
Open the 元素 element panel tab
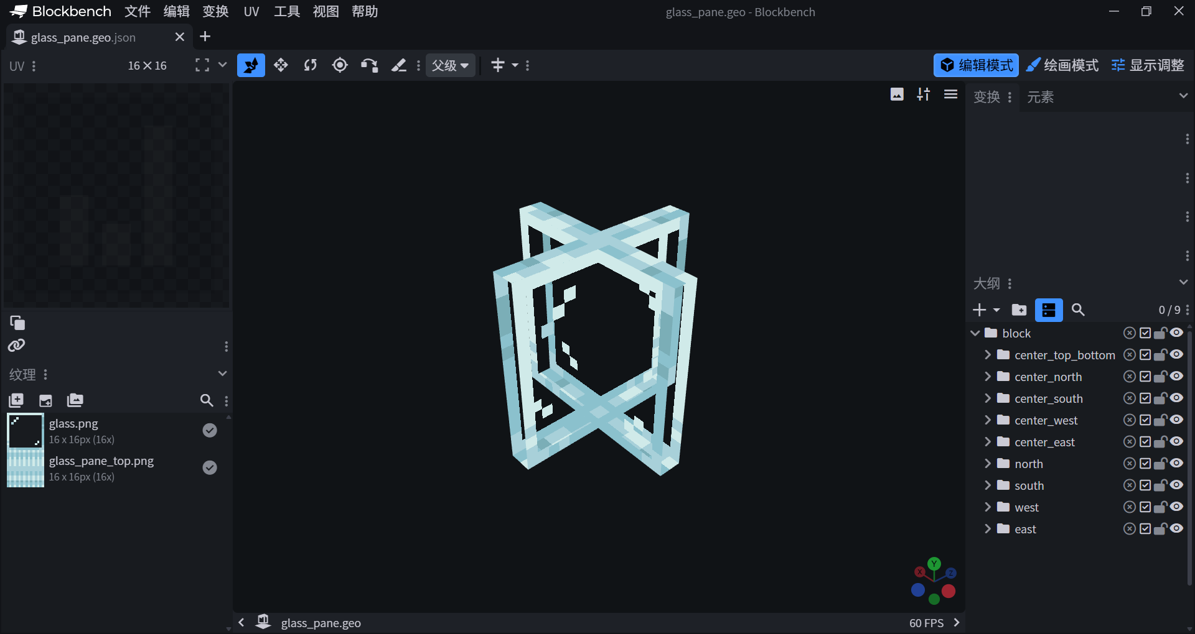point(1040,97)
